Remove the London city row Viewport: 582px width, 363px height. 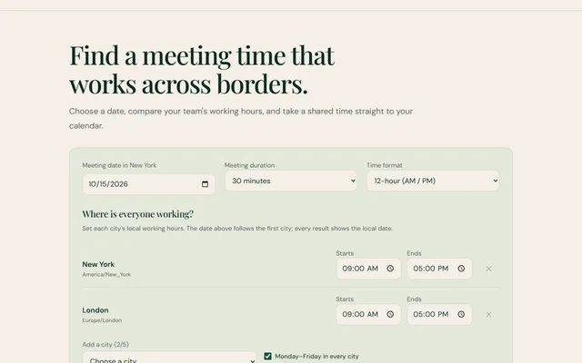click(488, 315)
